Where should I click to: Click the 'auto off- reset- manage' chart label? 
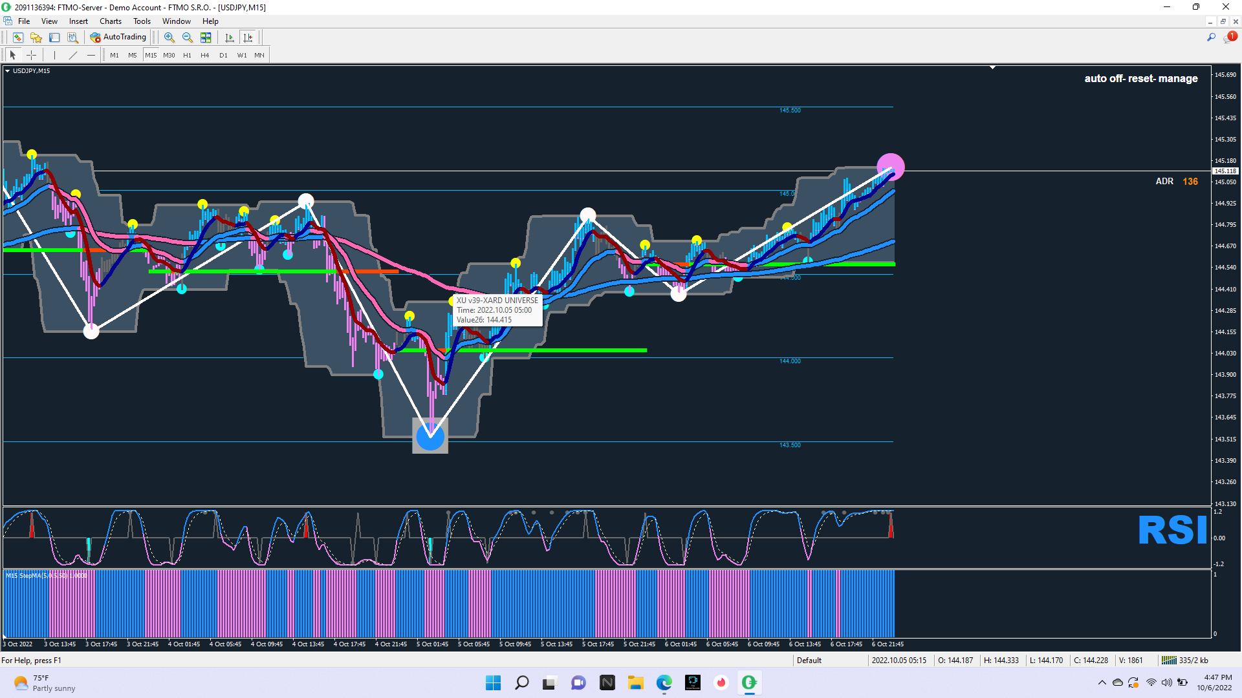1140,78
